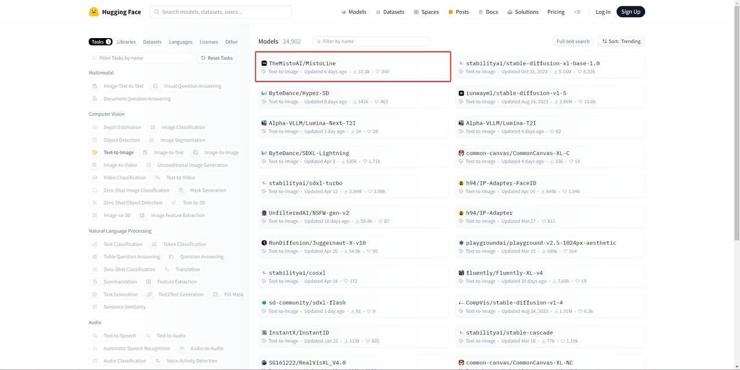Click the UnfilteredAI model avatar icon
The image size is (740, 370).
[264, 213]
